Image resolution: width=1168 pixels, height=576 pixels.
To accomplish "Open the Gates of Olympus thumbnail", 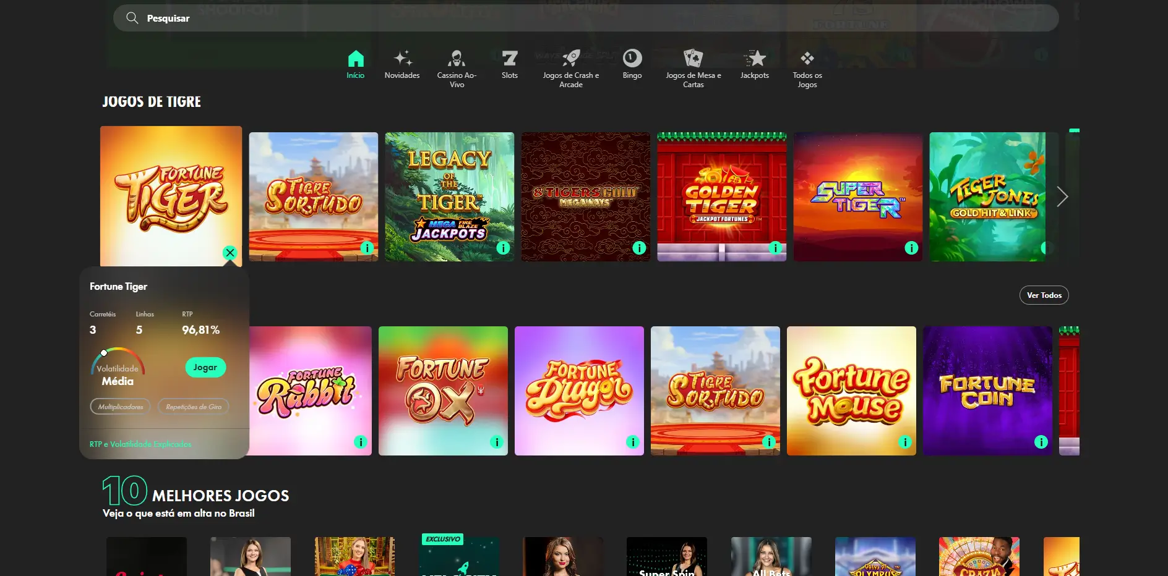I will coord(875,556).
